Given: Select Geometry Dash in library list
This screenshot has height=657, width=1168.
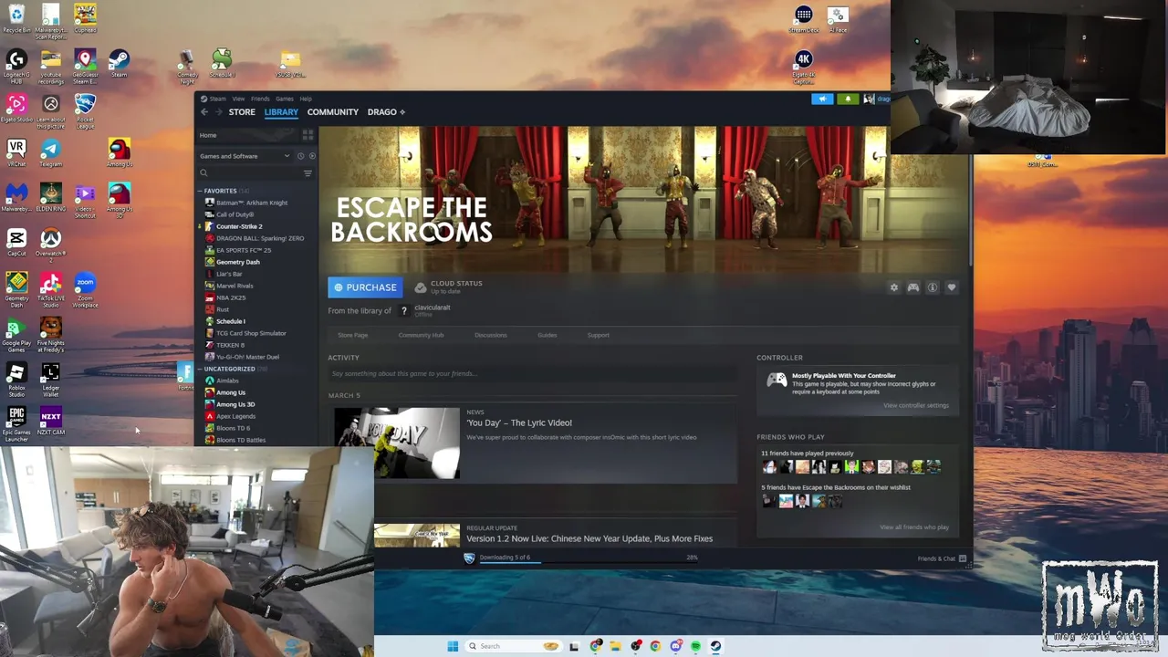Looking at the screenshot, I should 238,262.
